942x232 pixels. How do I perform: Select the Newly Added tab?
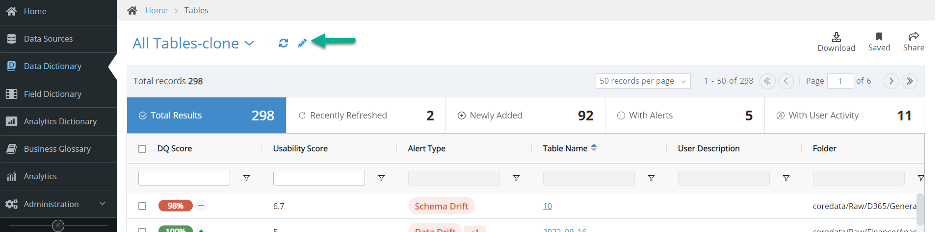(x=525, y=116)
